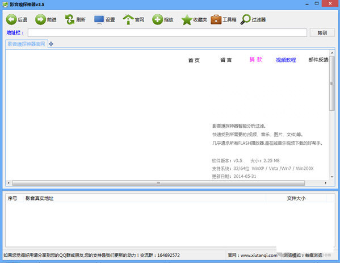Click the horizontal scrollbar right arrow

click(325, 183)
